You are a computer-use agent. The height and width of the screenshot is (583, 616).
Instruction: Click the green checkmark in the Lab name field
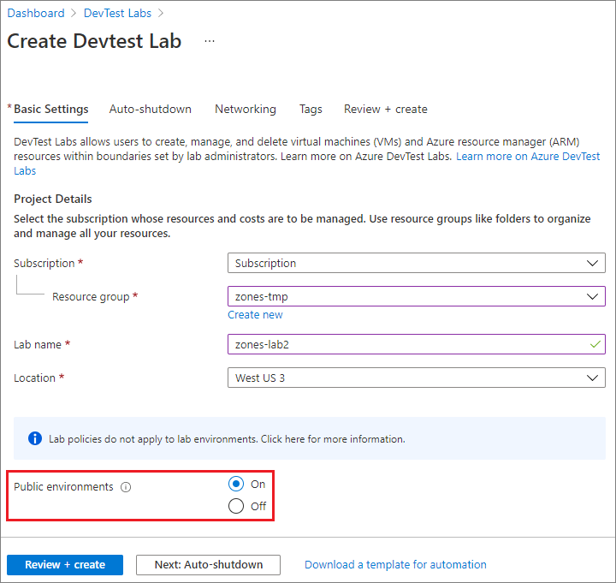pyautogui.click(x=595, y=344)
